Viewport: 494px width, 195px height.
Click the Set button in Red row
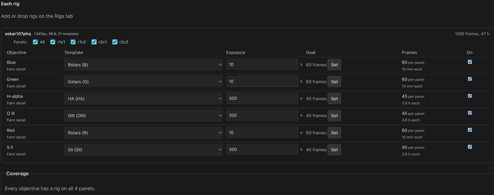click(x=334, y=133)
